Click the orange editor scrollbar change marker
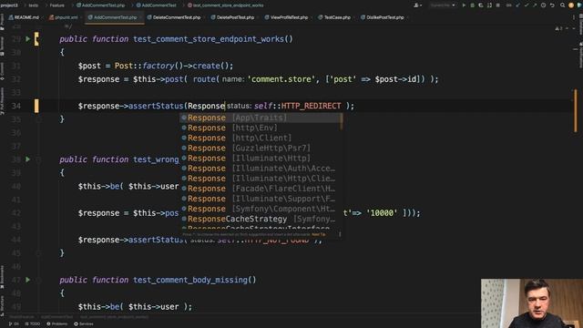583x328 pixels. tap(576, 110)
